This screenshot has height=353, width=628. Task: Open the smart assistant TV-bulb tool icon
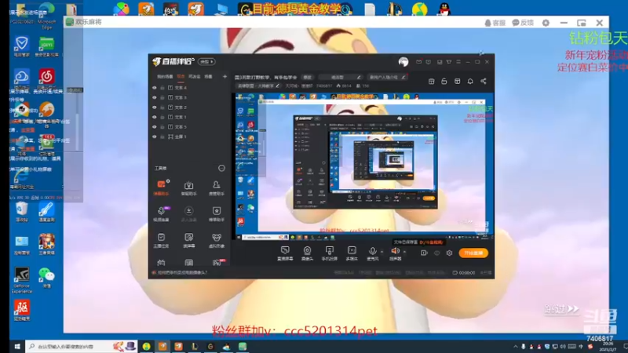(188, 187)
